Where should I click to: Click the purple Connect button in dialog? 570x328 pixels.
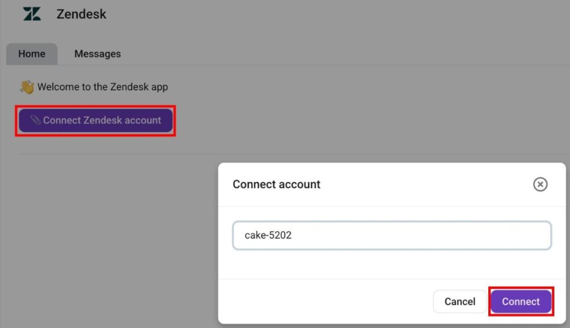[520, 302]
